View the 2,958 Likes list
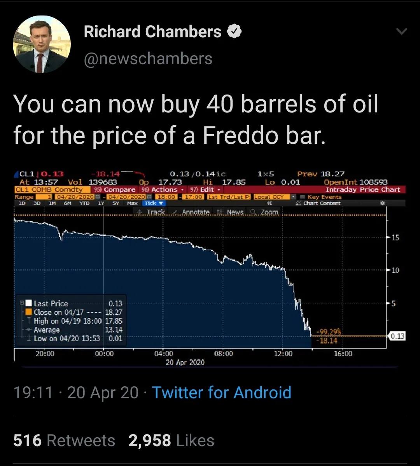Image resolution: width=420 pixels, height=466 pixels. (171, 440)
